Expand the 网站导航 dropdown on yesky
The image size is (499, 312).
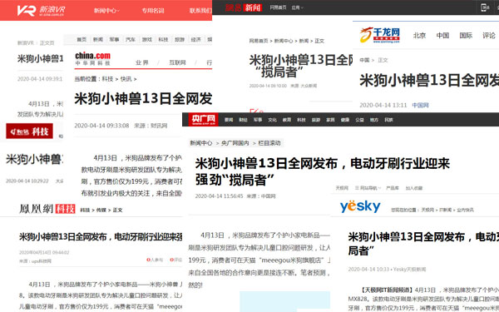(368, 188)
